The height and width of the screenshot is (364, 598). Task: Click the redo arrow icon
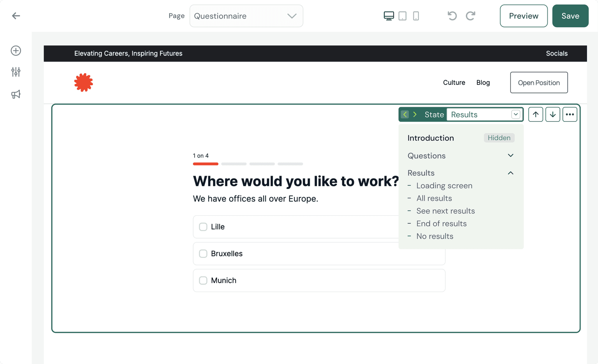pyautogui.click(x=470, y=16)
